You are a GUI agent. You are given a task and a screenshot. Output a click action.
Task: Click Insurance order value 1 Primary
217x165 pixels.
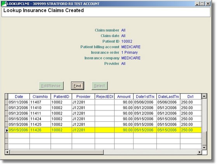pyautogui.click(x=130, y=53)
